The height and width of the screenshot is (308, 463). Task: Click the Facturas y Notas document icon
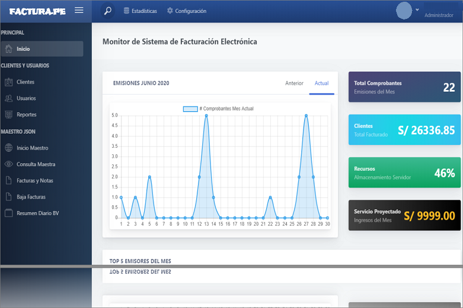[x=8, y=180]
